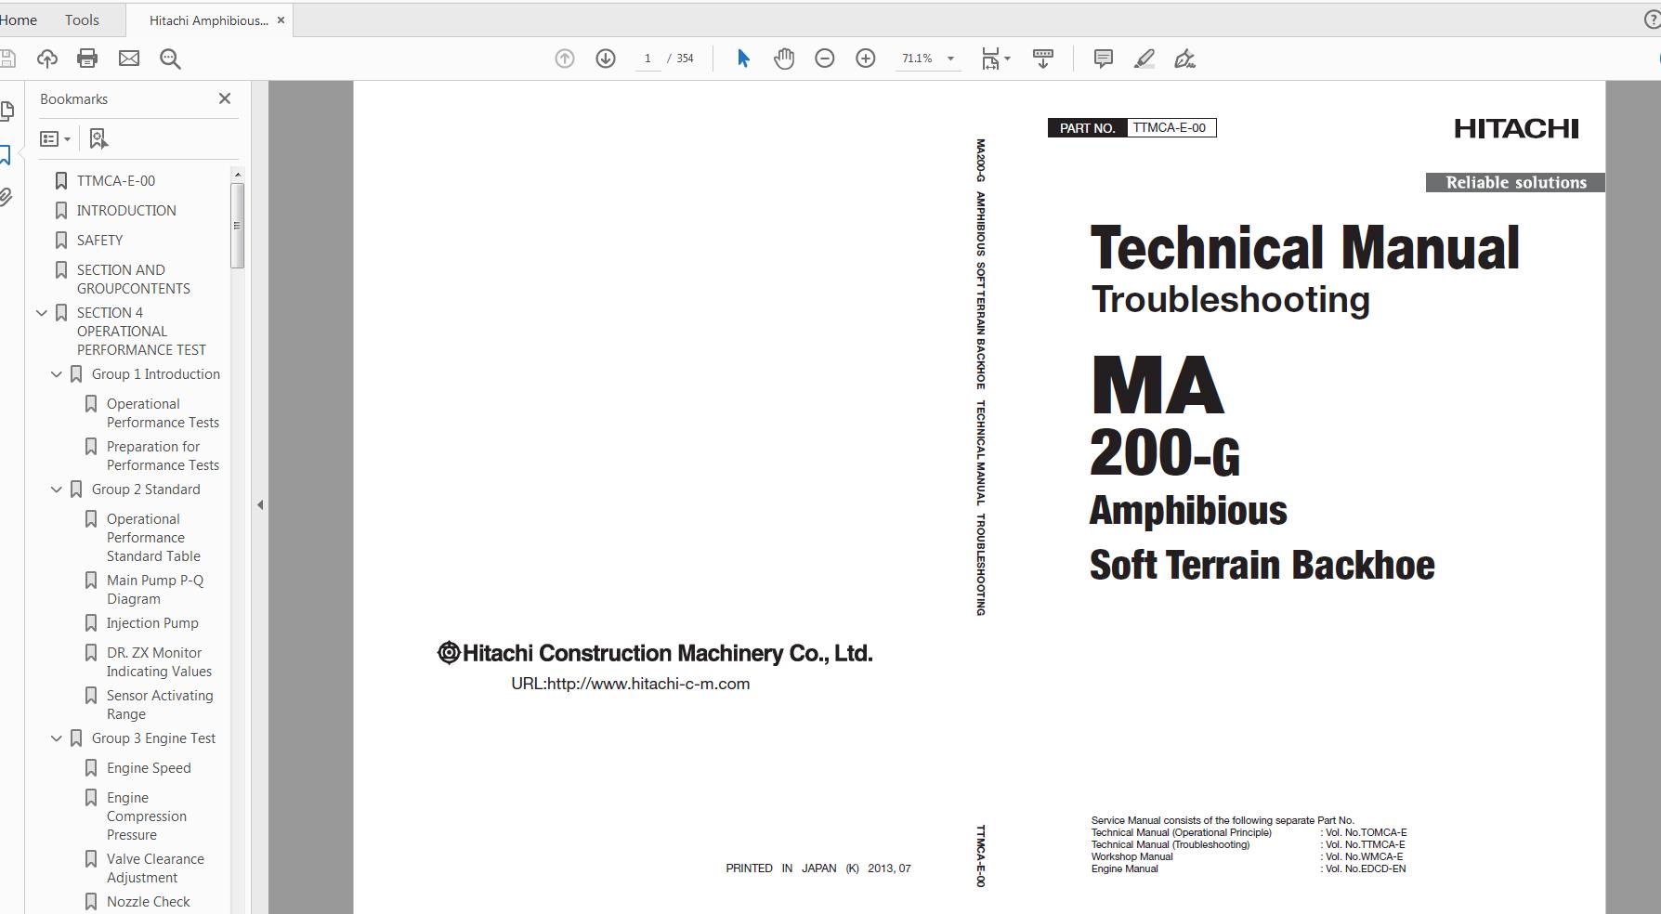Collapse Group 2 Standard bookmark
The height and width of the screenshot is (914, 1661).
click(57, 490)
